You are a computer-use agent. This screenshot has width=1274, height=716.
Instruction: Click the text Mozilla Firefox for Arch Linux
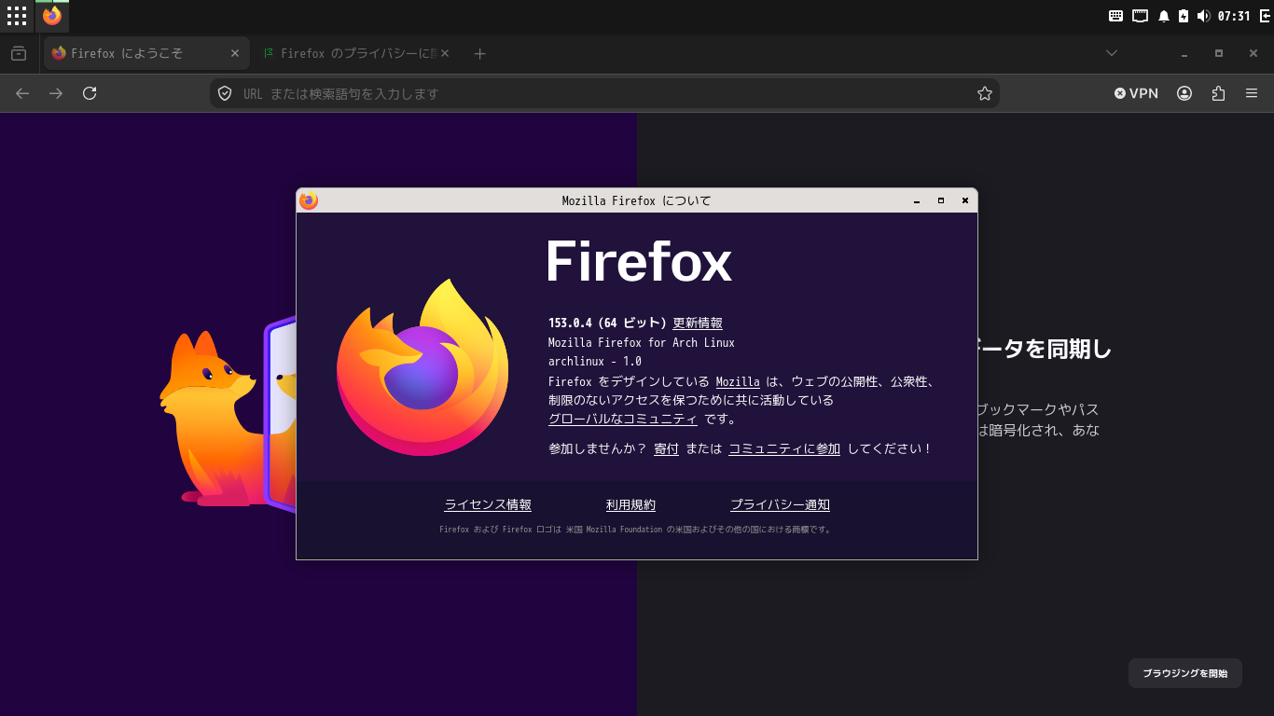[642, 342]
